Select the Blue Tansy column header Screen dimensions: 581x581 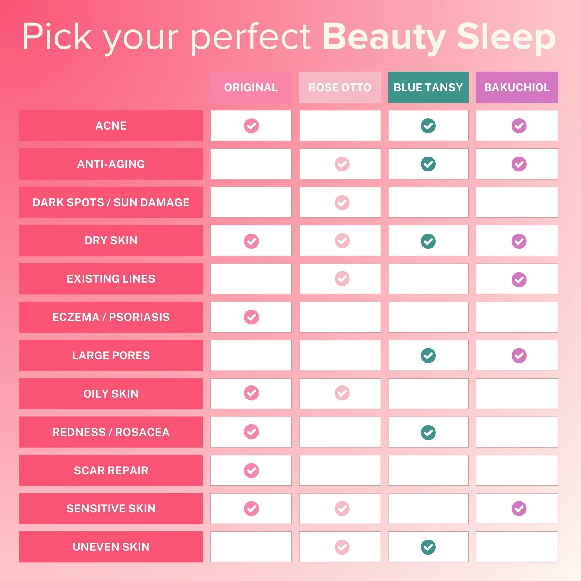pyautogui.click(x=428, y=87)
